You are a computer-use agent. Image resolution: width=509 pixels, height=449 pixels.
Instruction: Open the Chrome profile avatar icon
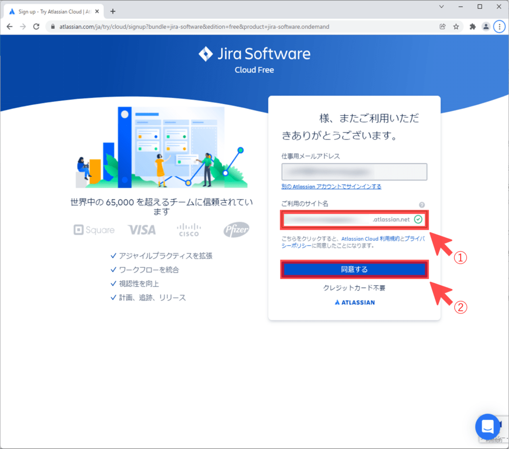coord(486,27)
